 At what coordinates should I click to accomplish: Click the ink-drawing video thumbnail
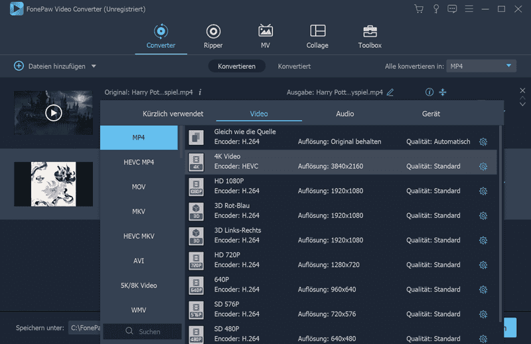coord(54,184)
